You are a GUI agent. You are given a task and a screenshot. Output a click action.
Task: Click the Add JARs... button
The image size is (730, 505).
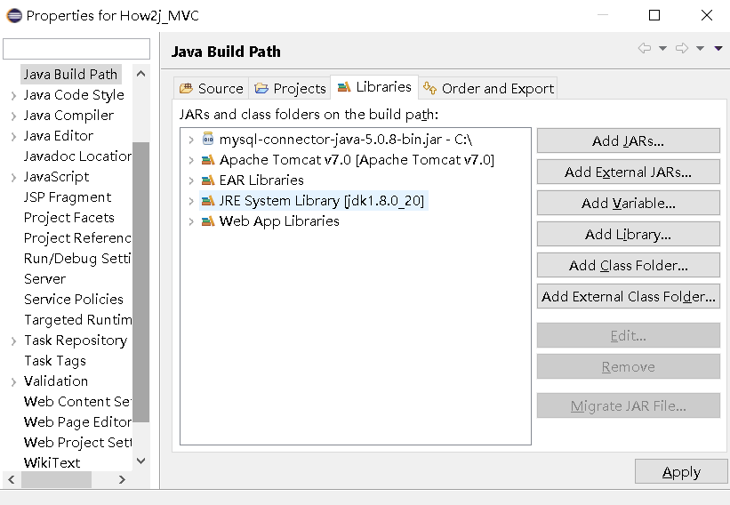click(x=628, y=140)
